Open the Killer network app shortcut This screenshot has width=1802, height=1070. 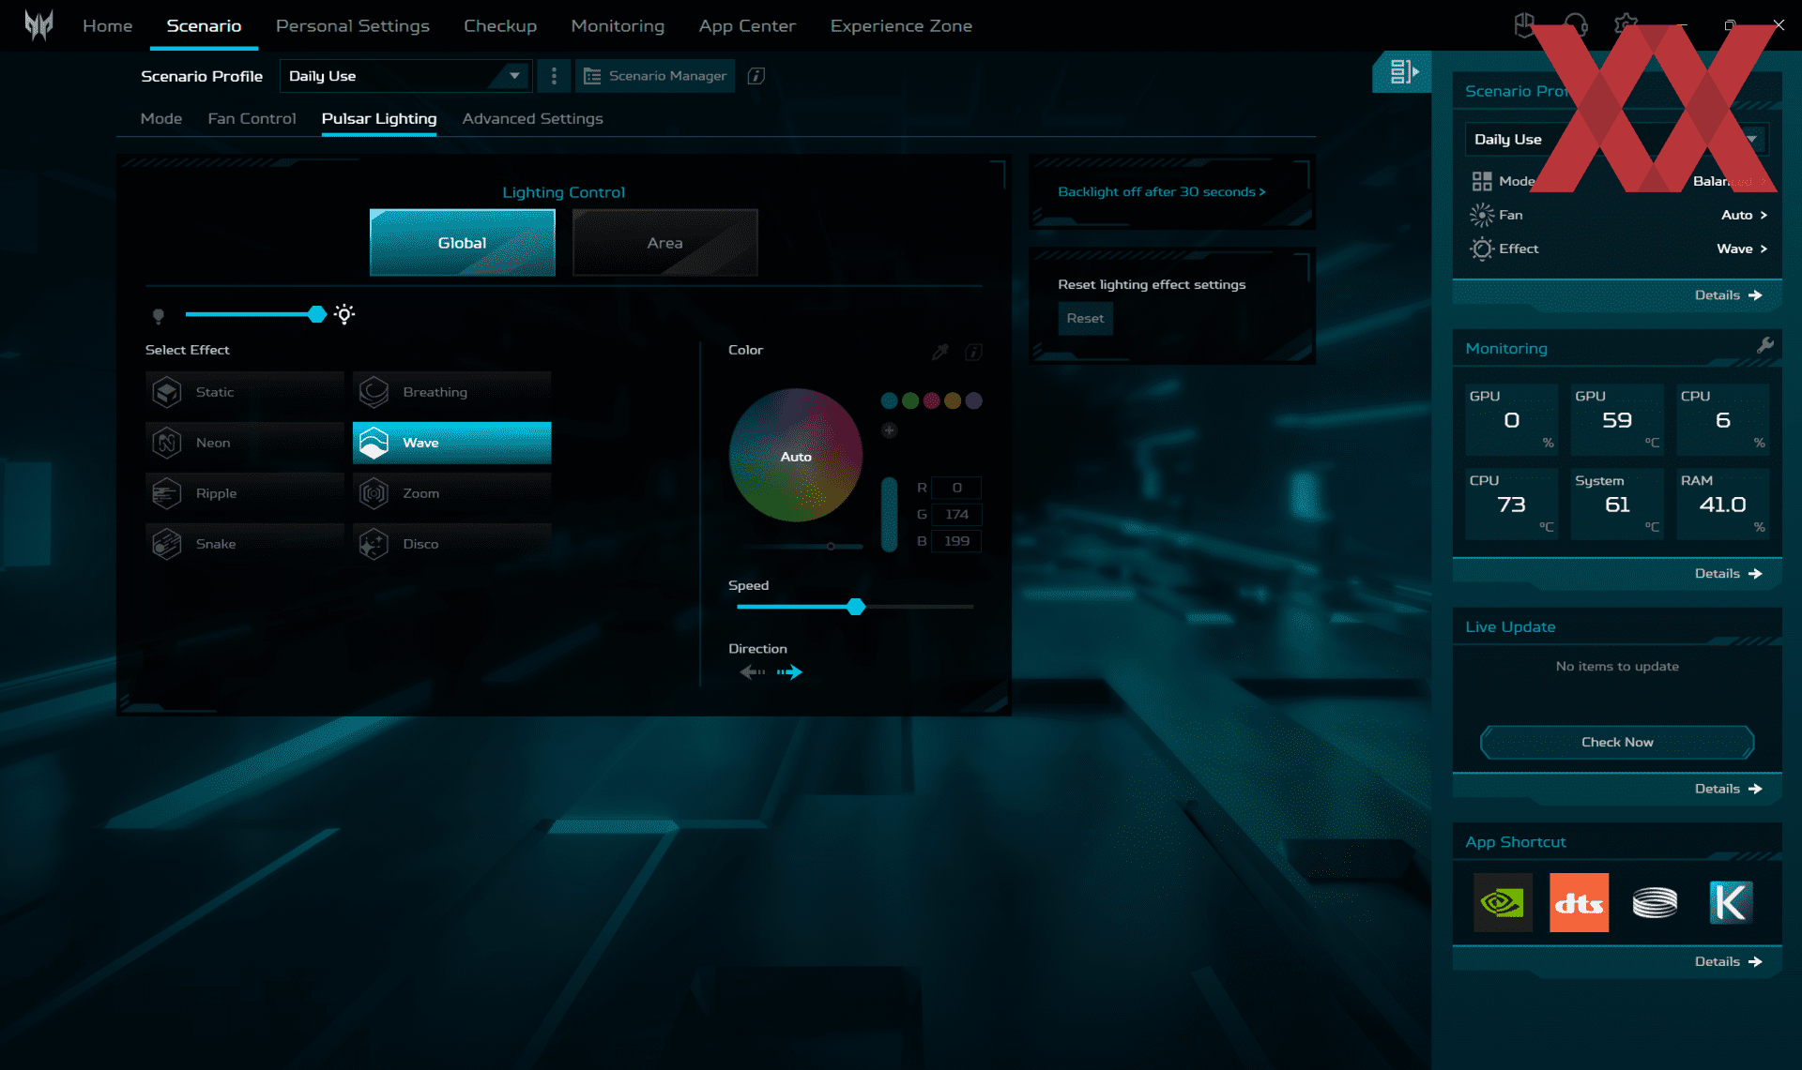[1730, 902]
